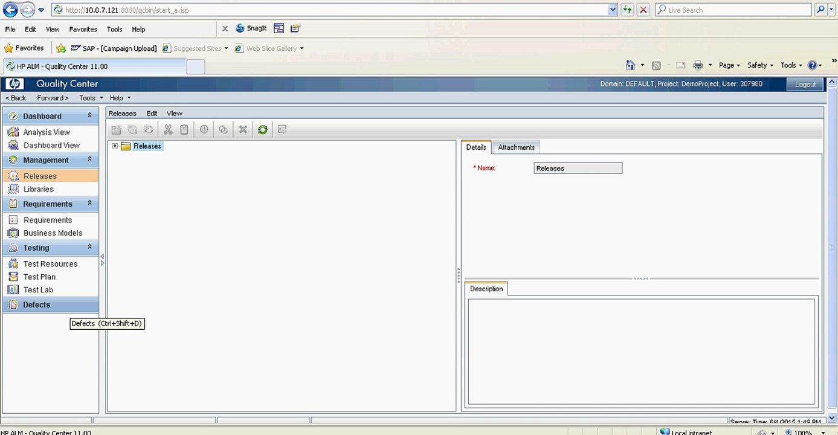
Task: Click the Delete X toolbar icon
Action: click(x=243, y=130)
